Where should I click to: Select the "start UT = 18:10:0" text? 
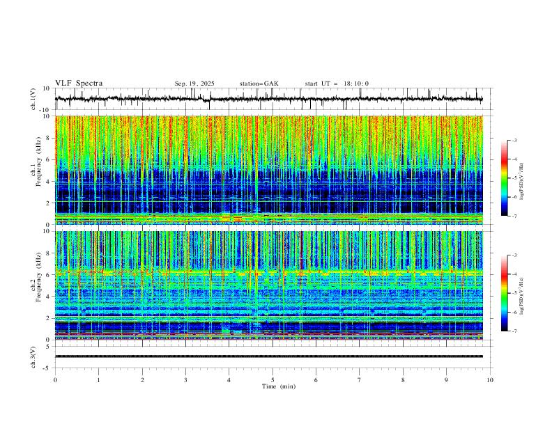[337, 84]
